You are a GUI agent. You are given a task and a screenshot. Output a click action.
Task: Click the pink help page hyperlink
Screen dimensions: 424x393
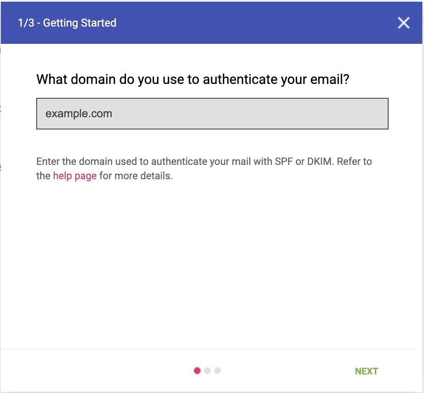74,175
